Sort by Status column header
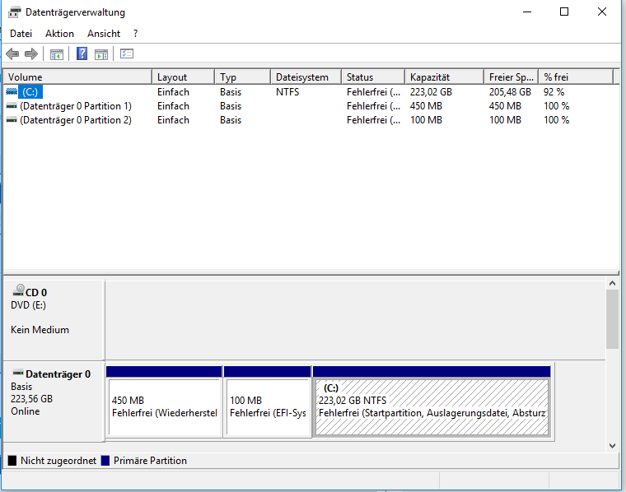Viewport: 626px width, 492px height. click(x=373, y=77)
